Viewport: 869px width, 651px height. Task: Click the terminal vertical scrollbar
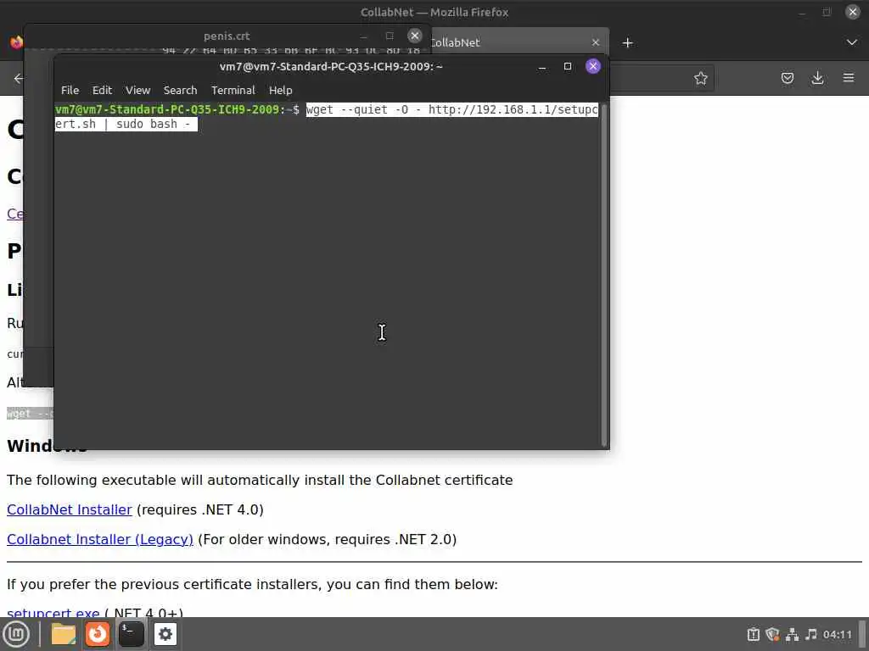point(604,275)
